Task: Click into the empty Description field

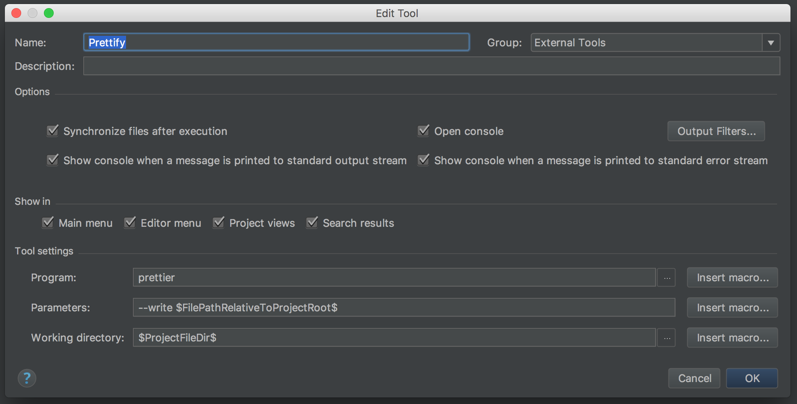Action: (x=432, y=66)
